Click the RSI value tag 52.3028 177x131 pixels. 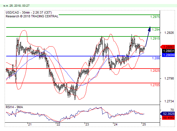click(168, 114)
